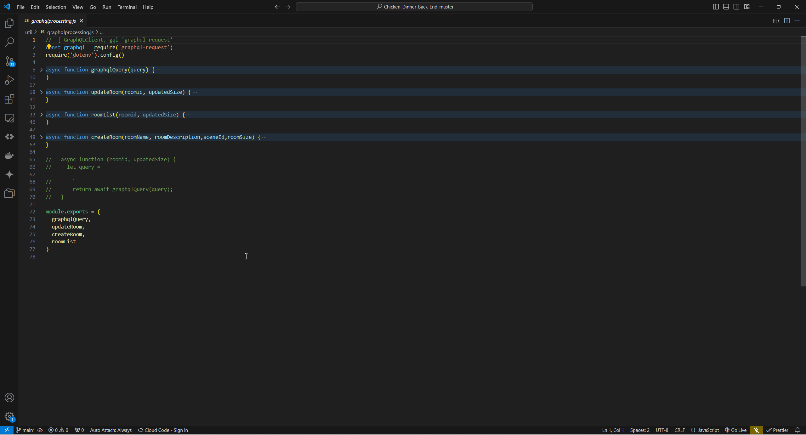Click the lightbulb code action icon
Viewport: 806px width, 435px height.
click(x=49, y=47)
